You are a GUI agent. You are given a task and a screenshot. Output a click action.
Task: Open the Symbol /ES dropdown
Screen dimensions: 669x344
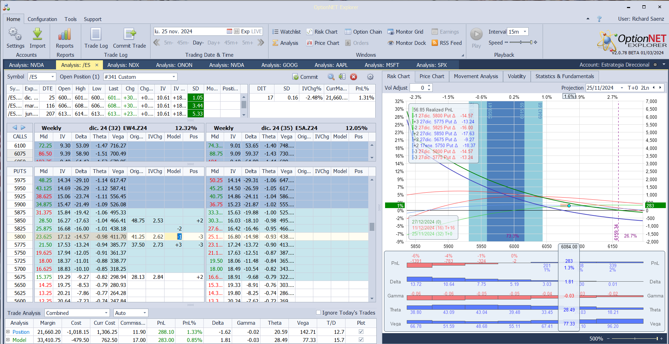tap(53, 77)
